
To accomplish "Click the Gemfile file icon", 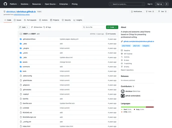I will [x=21, y=99].
